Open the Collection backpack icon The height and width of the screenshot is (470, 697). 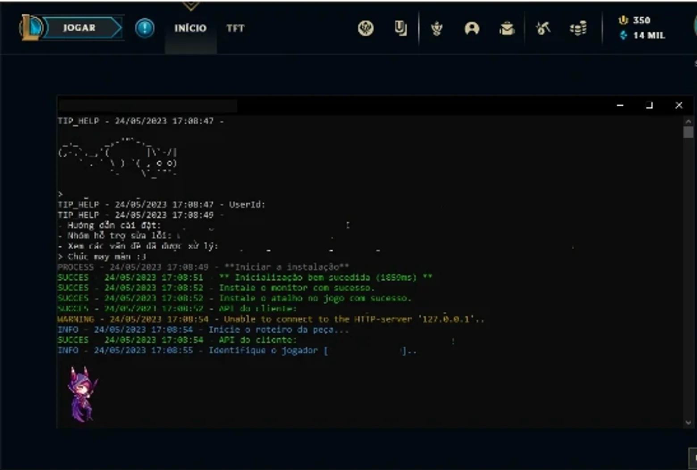507,29
